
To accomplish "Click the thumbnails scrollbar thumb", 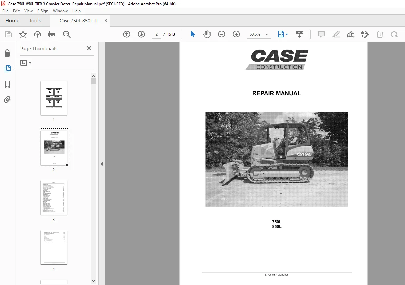I will click(x=94, y=81).
